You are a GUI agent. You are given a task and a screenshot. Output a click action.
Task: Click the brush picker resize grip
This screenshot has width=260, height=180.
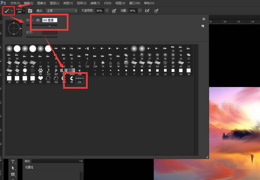(x=207, y=157)
